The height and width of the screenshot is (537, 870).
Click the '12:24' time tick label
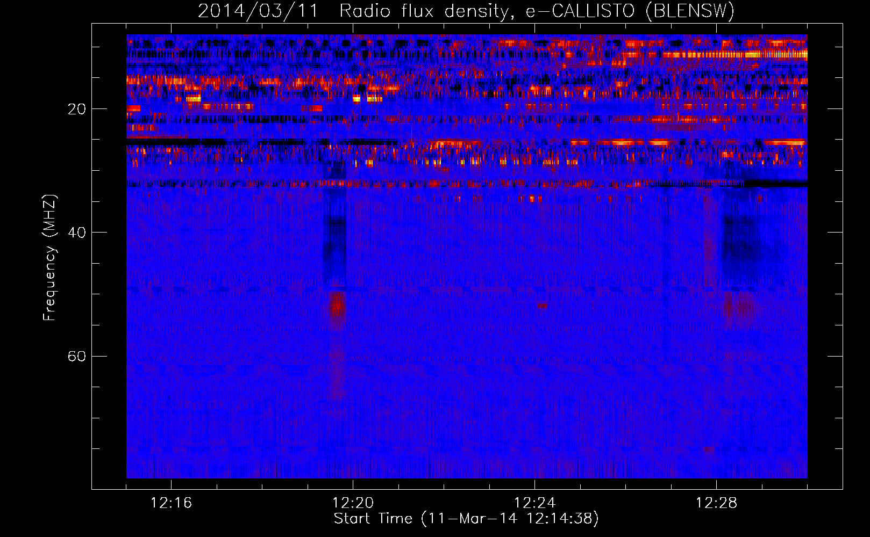click(534, 503)
